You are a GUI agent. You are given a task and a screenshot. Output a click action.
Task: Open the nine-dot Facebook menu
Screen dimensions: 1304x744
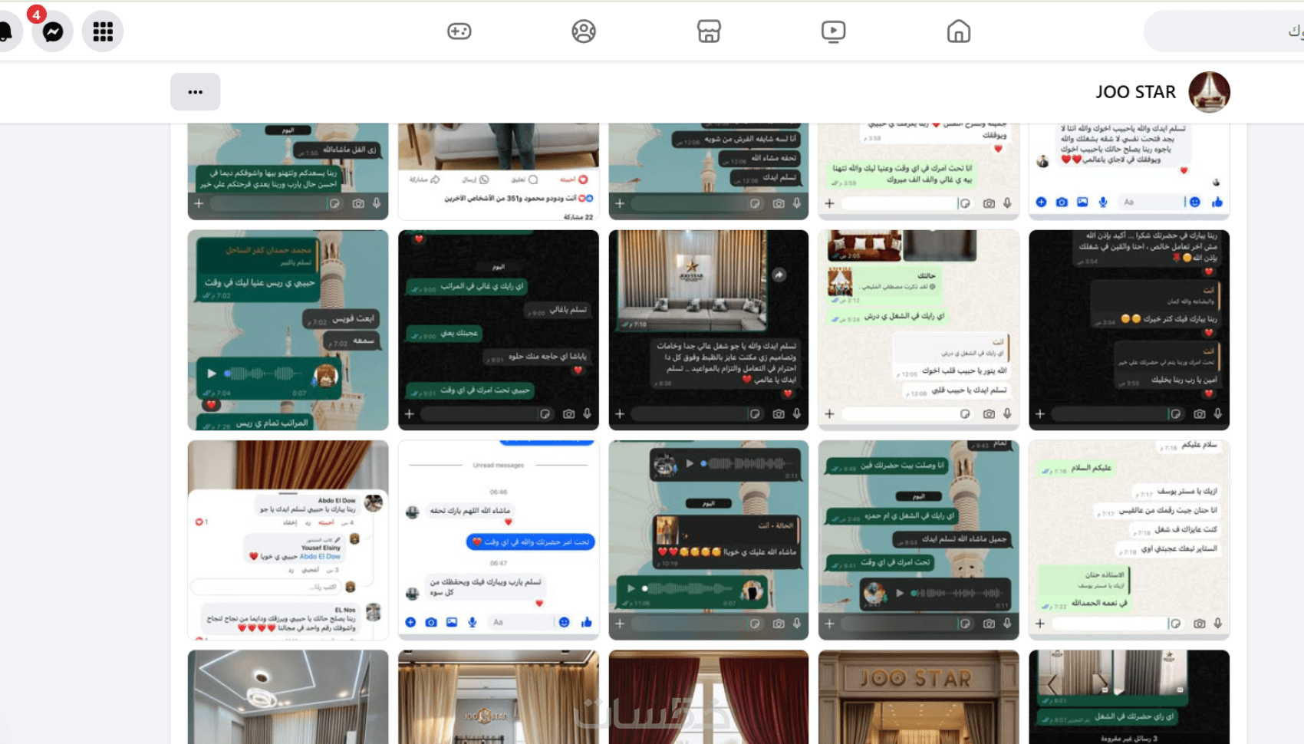click(x=103, y=31)
